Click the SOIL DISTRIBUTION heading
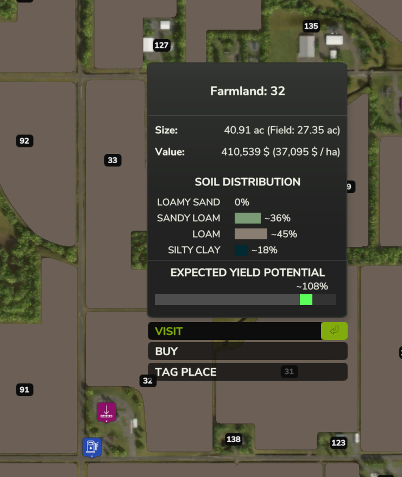 click(248, 182)
